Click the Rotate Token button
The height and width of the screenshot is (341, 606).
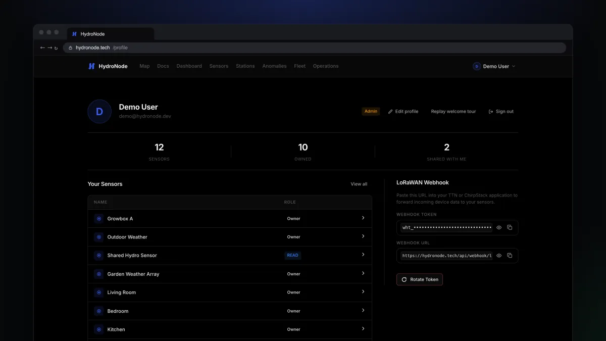[x=420, y=279]
